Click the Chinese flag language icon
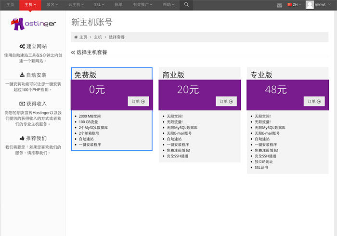 289,4
